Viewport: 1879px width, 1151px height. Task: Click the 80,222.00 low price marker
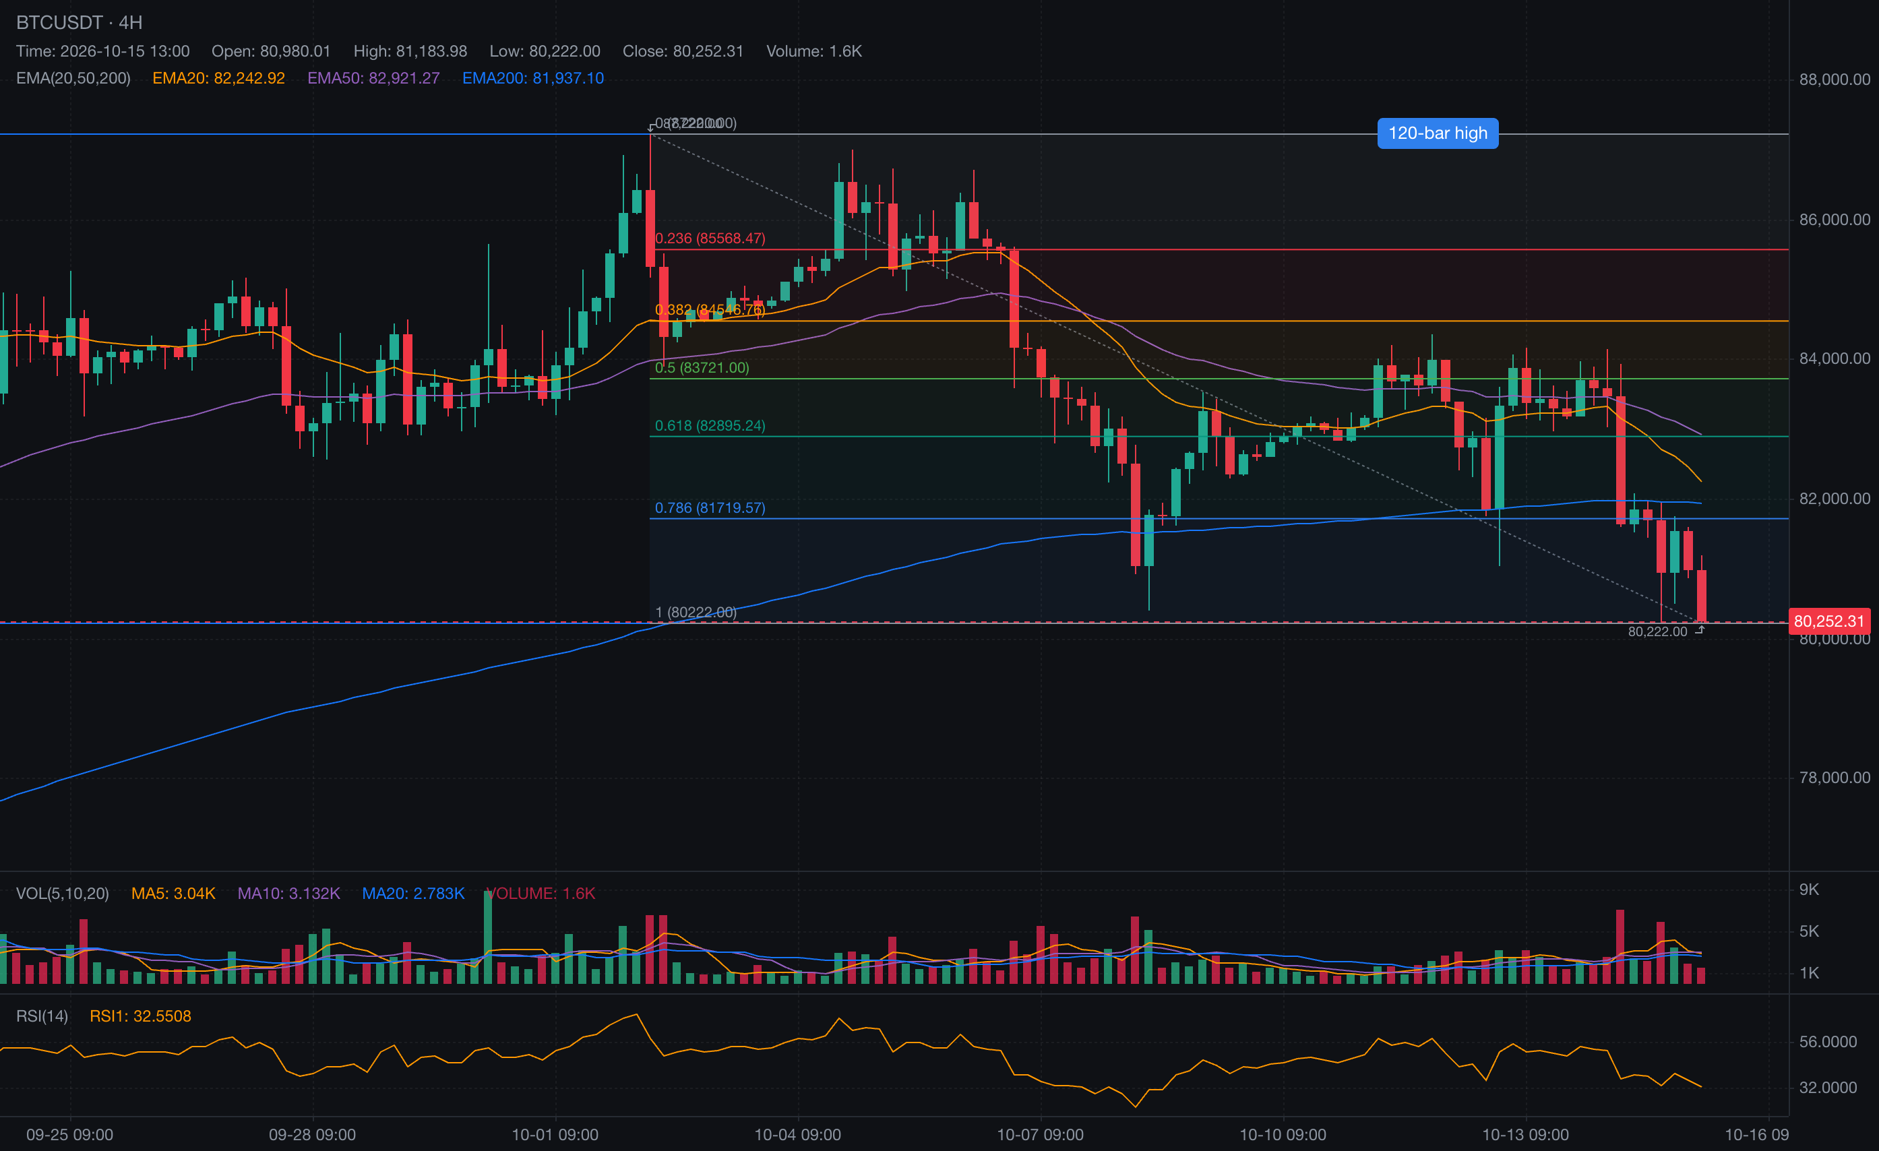(1658, 632)
